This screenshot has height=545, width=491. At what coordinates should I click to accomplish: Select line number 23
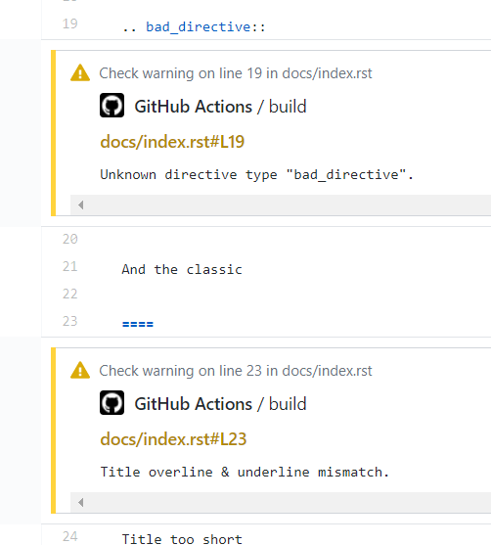[x=69, y=321]
